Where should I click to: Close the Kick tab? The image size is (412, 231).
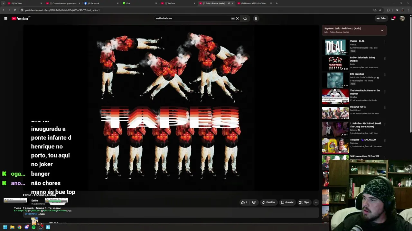pos(156,3)
